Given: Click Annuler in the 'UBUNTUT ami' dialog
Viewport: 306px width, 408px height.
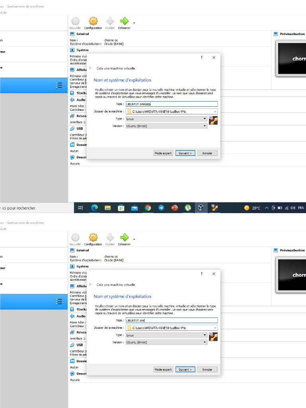Looking at the screenshot, I should pos(207,369).
